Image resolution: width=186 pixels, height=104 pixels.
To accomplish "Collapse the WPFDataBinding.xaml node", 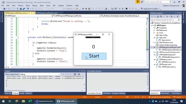I will (x=154, y=55).
